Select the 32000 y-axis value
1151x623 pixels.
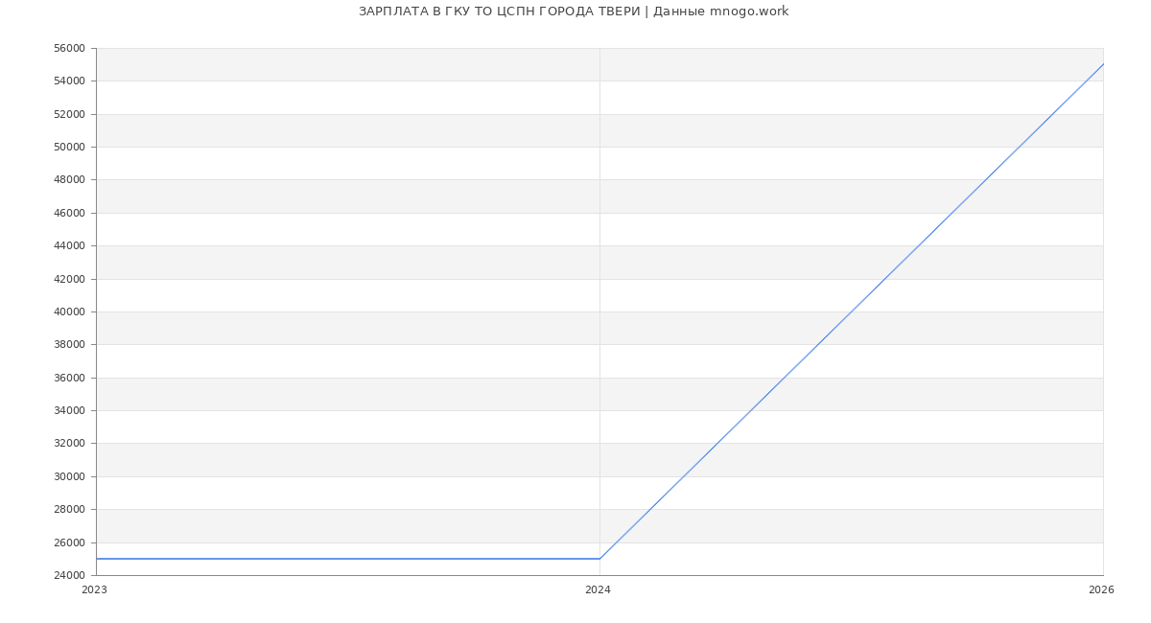[70, 443]
